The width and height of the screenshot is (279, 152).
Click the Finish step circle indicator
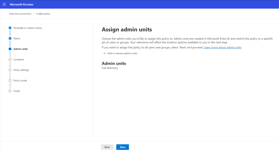(10, 91)
